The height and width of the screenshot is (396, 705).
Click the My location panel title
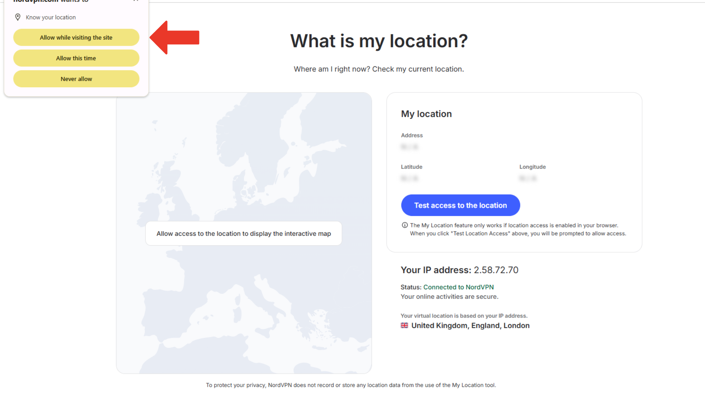click(426, 114)
